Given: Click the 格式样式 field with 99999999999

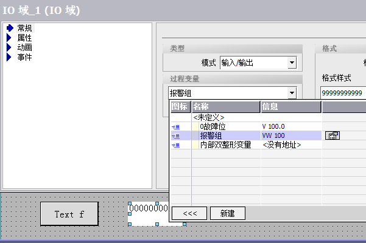Looking at the screenshot, I should coord(342,93).
